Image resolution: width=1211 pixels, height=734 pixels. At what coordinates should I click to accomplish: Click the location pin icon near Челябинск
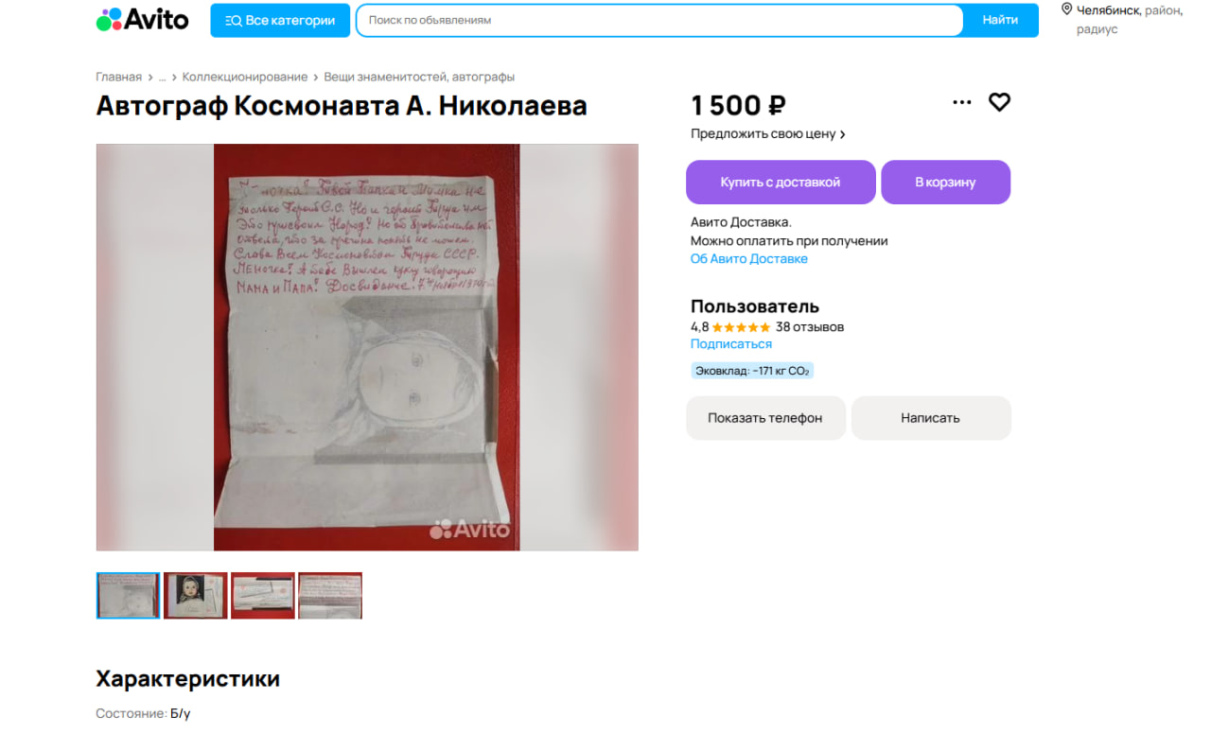[1066, 9]
